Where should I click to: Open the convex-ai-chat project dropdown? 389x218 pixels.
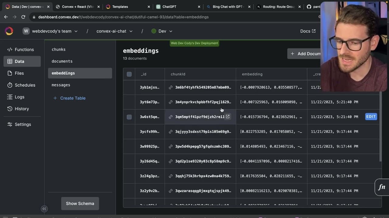(115, 31)
